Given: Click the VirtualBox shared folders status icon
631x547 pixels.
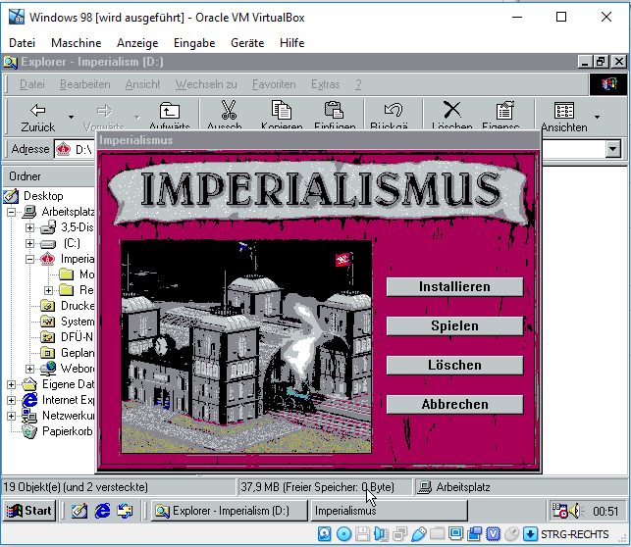Looking at the screenshot, I should (x=437, y=534).
